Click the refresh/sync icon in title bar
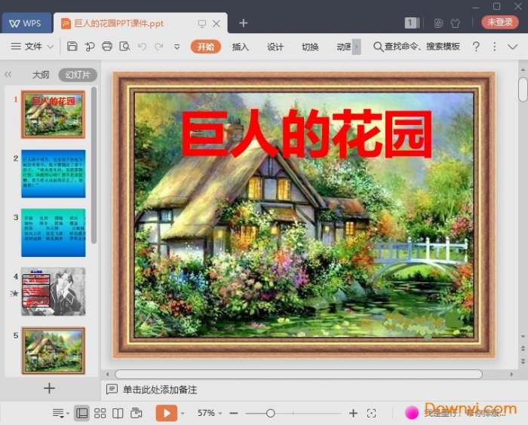Image resolution: width=528 pixels, height=425 pixels. [x=438, y=23]
